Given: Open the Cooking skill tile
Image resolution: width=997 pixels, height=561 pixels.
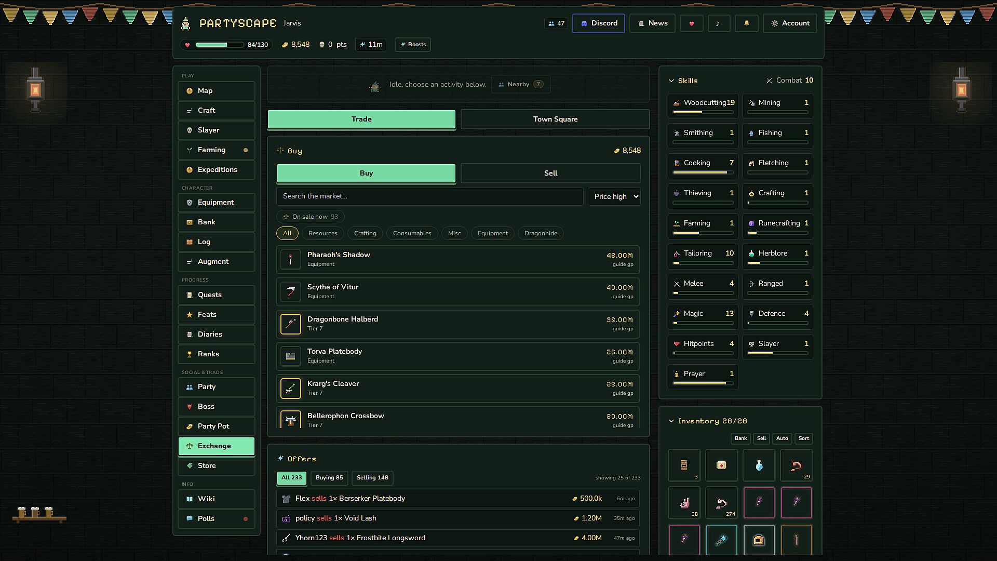Looking at the screenshot, I should pos(703,166).
